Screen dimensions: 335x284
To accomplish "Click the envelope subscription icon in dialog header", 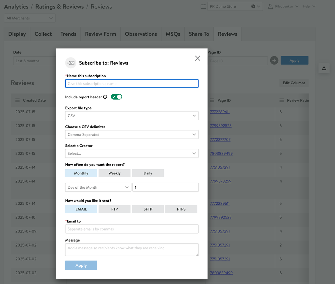I will (71, 63).
